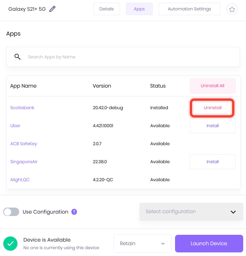Screen dimensions: 246x256
Task: Click the Uninstall All button
Action: [x=213, y=86]
